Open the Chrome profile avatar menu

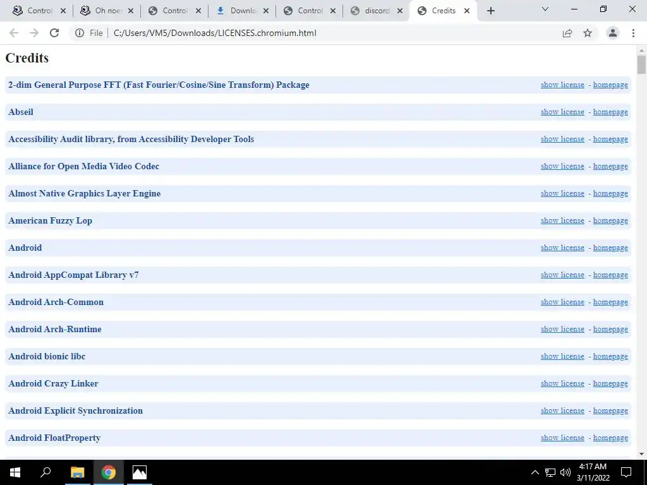click(x=613, y=33)
